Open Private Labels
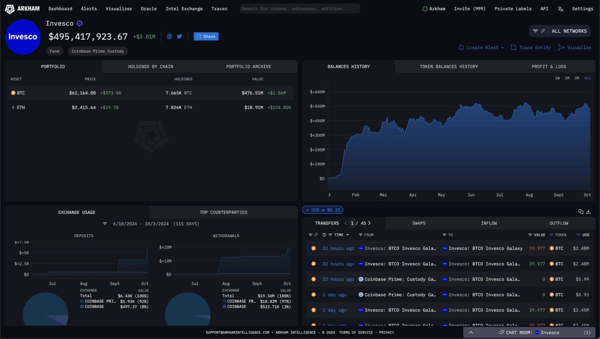Viewport: 600px width, 339px height. click(513, 9)
